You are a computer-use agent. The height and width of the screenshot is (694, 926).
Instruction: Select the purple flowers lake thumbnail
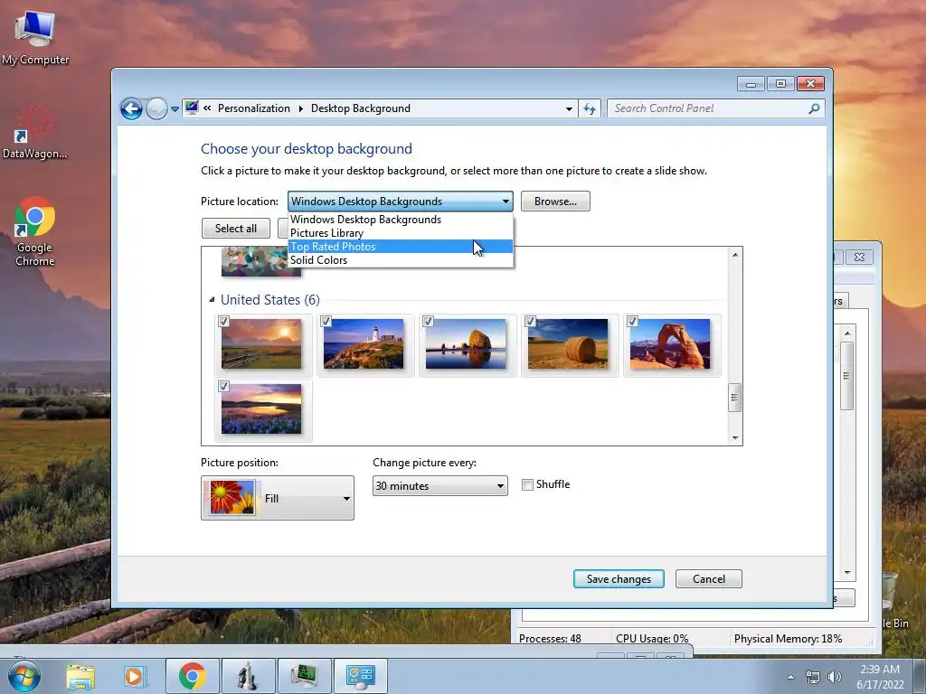(x=261, y=409)
